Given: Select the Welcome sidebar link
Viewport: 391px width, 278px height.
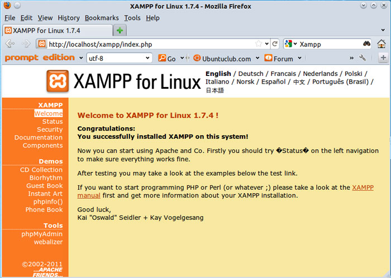Looking at the screenshot, I should [x=49, y=113].
